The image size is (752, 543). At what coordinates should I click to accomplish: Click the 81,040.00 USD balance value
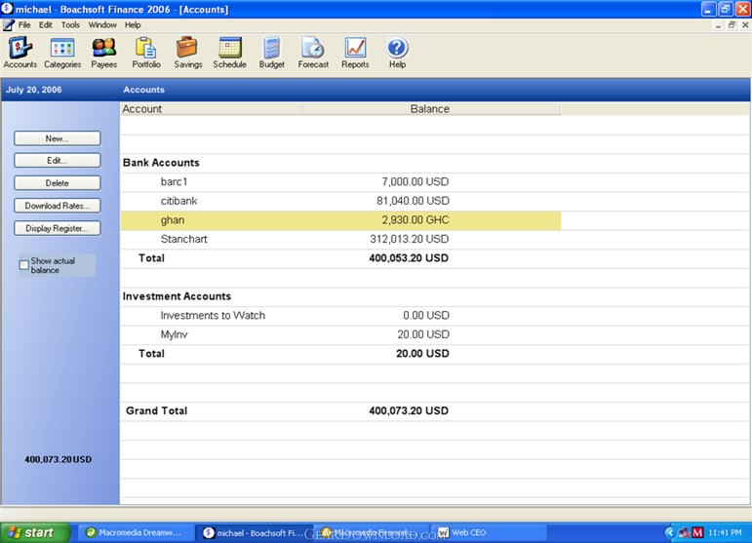pos(413,201)
